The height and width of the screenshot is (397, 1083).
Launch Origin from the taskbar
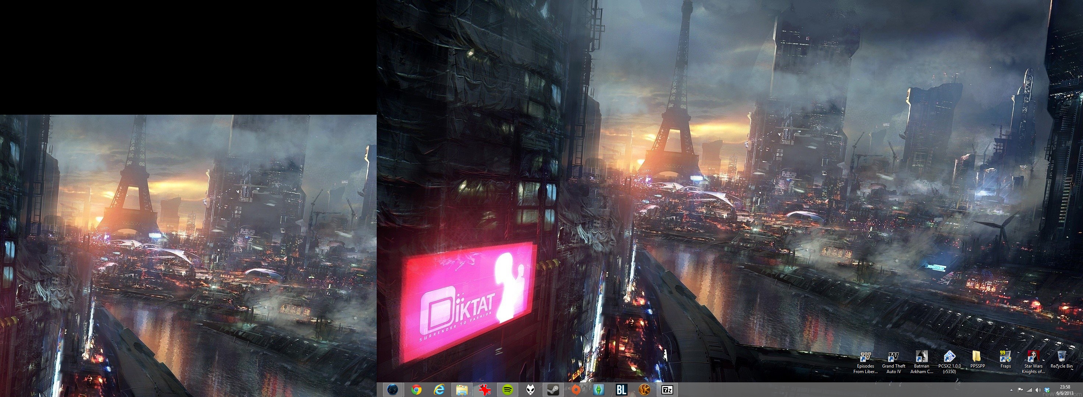[576, 390]
